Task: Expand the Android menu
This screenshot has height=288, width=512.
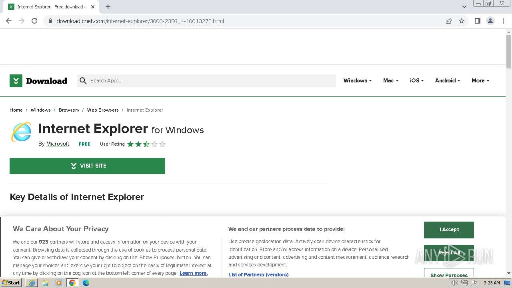Action: [448, 81]
